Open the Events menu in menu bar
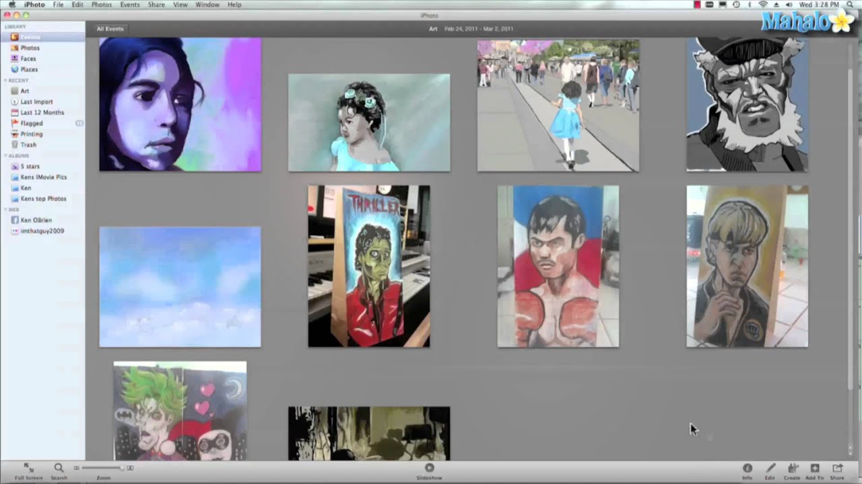 pos(129,5)
